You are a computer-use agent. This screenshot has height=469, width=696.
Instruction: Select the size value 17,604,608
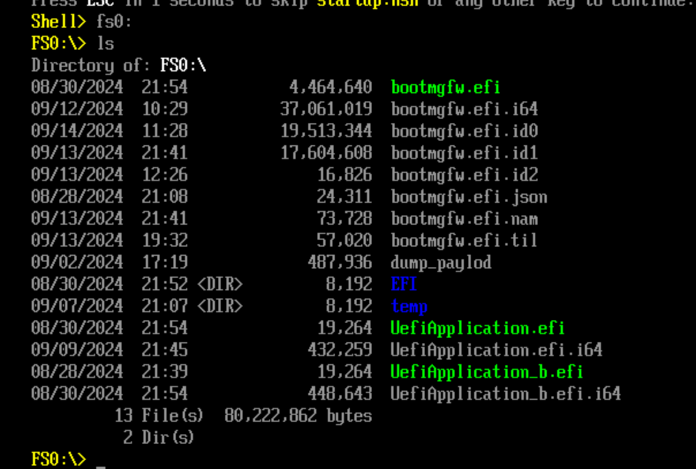coord(326,153)
